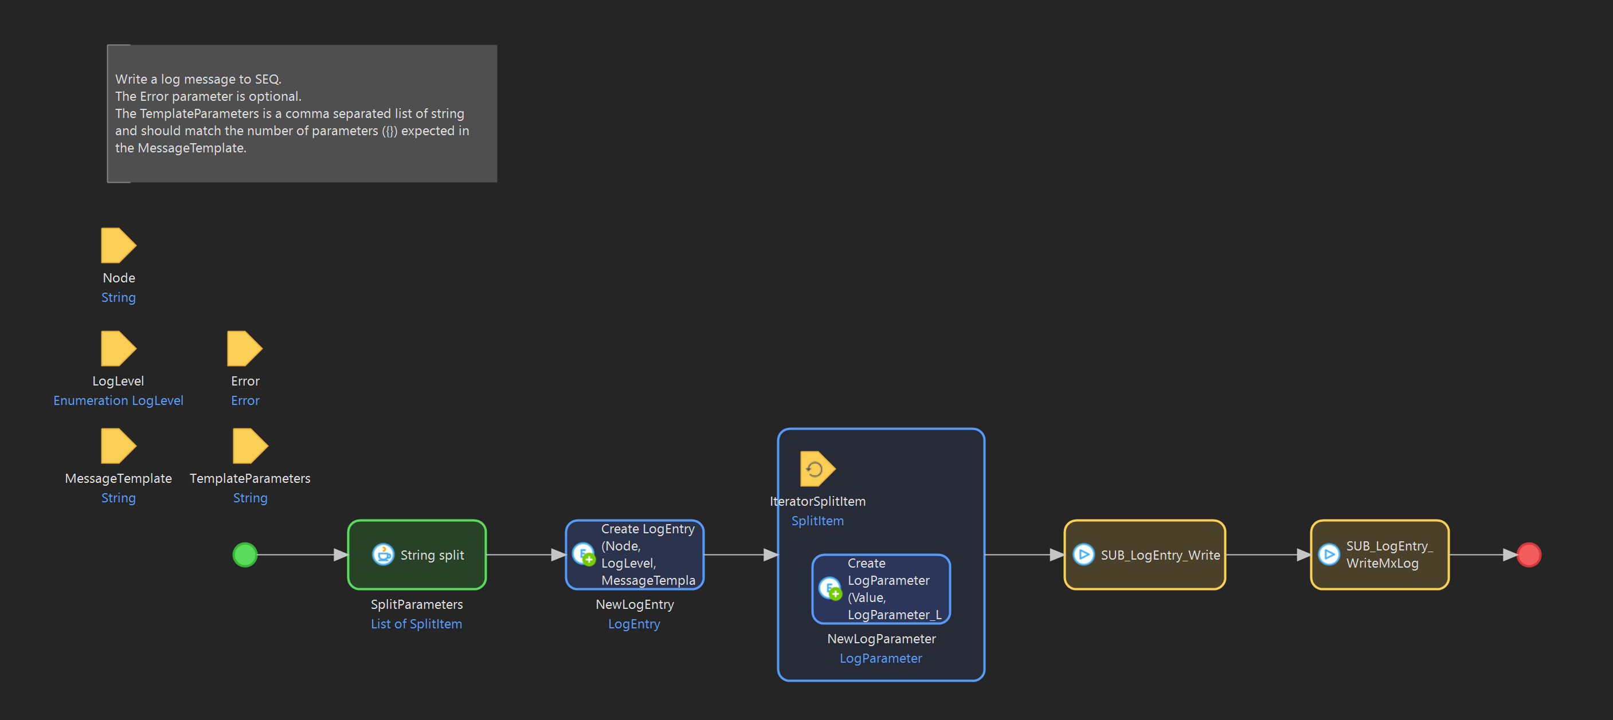
Task: Click the LogEntry return type link
Action: [x=635, y=623]
